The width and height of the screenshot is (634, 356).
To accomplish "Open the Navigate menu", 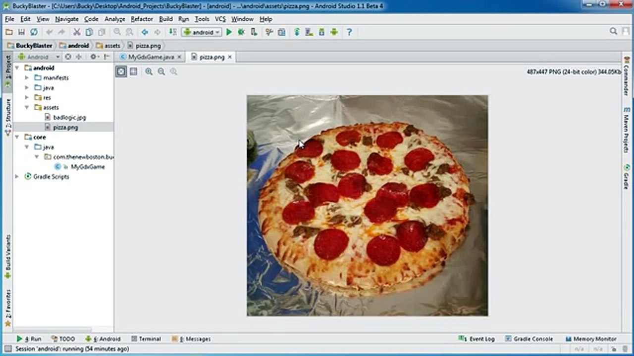I will [67, 19].
